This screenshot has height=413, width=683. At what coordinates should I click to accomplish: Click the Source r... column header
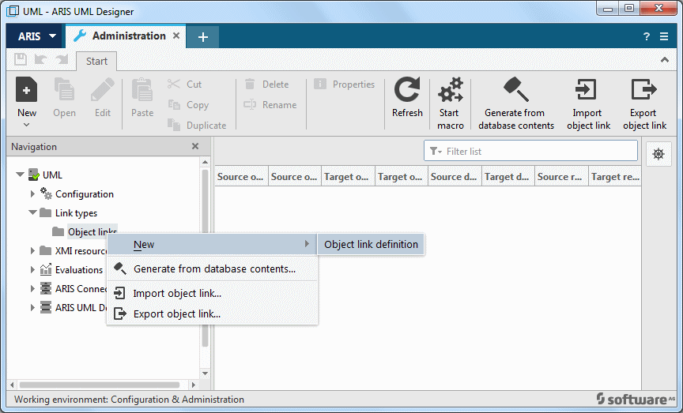tap(561, 177)
